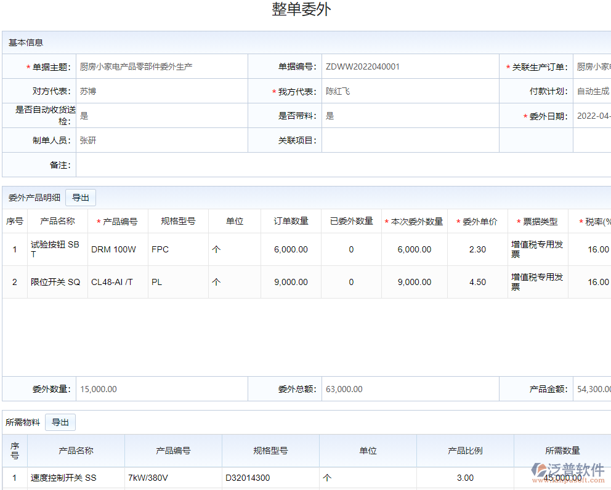611x490 pixels.
Task: Select the 试验按钮 SBT product row
Action: [x=57, y=249]
